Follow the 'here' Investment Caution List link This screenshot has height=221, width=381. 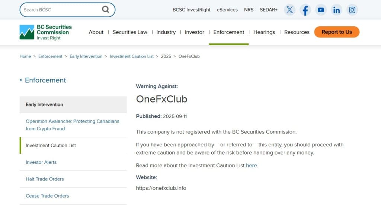click(251, 166)
